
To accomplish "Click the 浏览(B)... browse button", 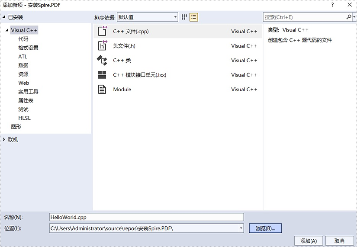I will [x=265, y=228].
